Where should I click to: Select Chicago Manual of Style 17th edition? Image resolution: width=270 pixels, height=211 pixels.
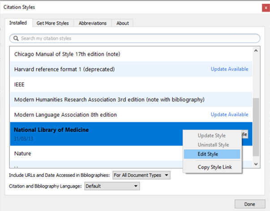pos(131,54)
